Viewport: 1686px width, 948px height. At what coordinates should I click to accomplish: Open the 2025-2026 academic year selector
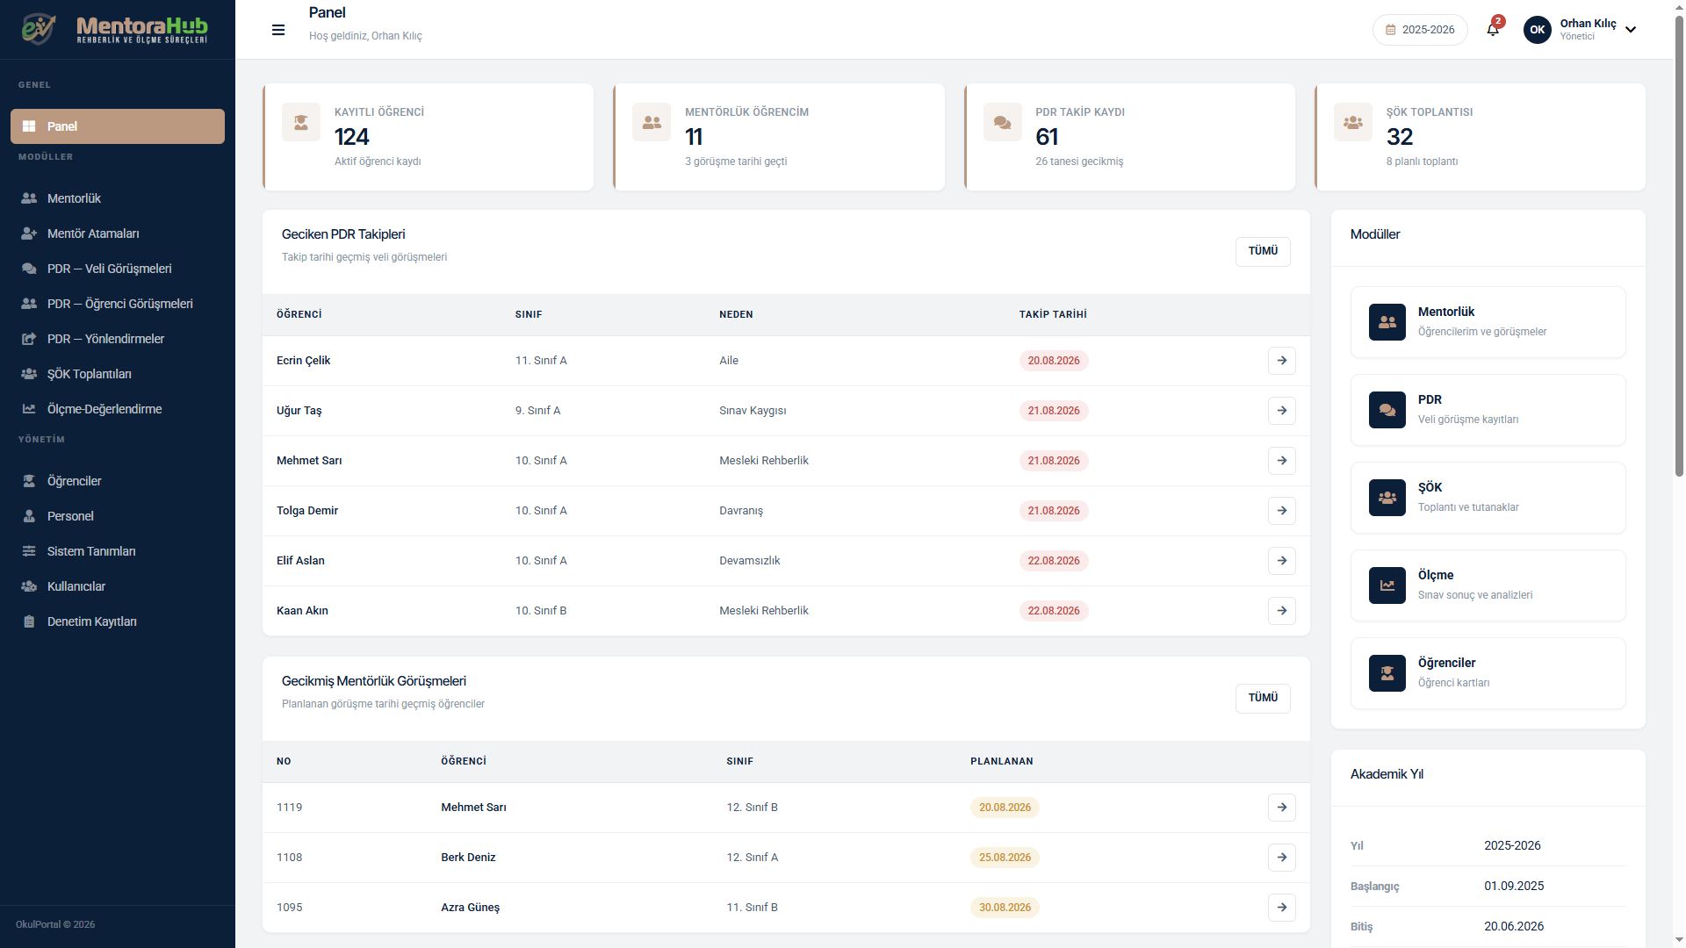point(1420,30)
